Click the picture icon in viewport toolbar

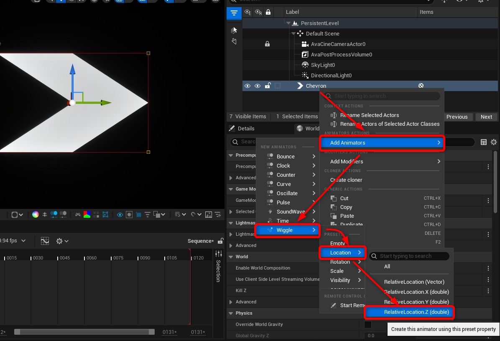(x=209, y=214)
